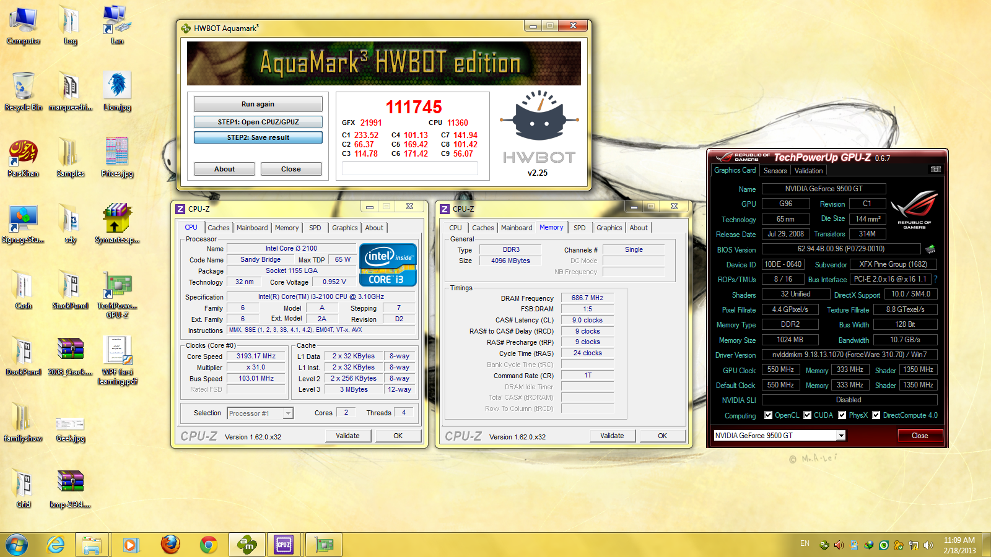Select the Prices.jpg desktop file
This screenshot has height=557, width=991.
click(117, 158)
